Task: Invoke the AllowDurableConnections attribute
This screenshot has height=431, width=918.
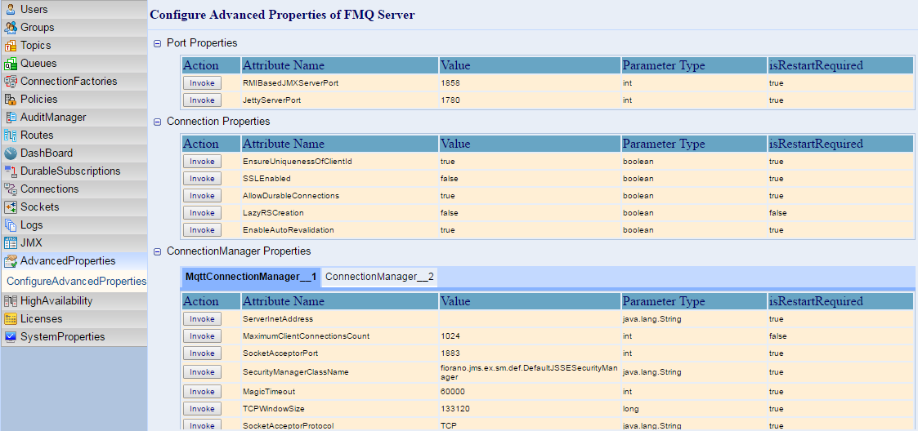Action: [x=202, y=195]
